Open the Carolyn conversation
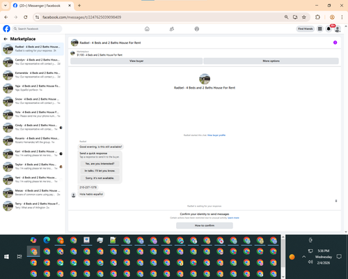 click(x=33, y=62)
